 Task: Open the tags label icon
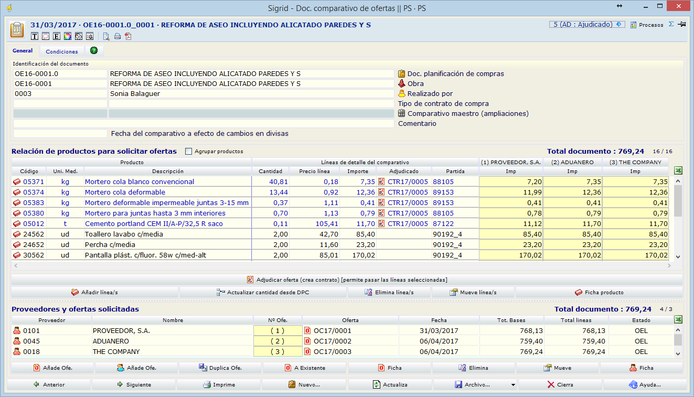pyautogui.click(x=79, y=36)
